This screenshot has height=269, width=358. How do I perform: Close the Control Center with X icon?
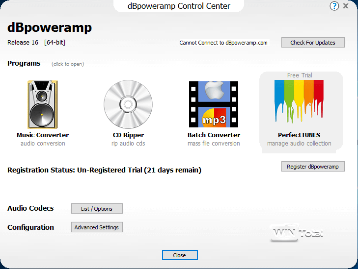(x=346, y=6)
